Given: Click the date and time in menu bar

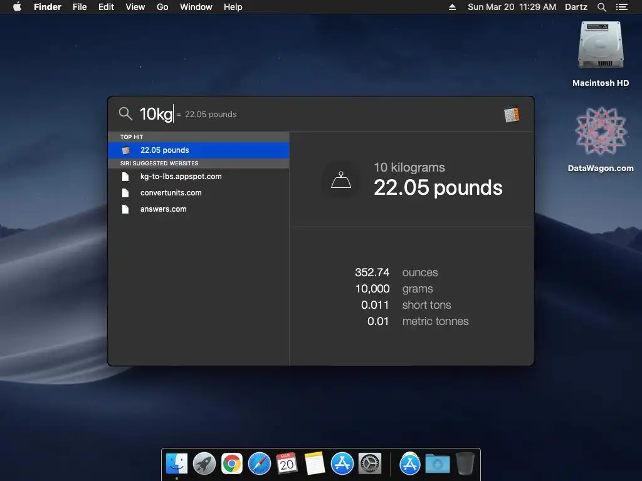Looking at the screenshot, I should [512, 7].
